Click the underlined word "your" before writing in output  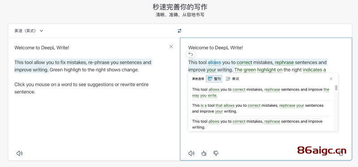pyautogui.click(x=211, y=70)
